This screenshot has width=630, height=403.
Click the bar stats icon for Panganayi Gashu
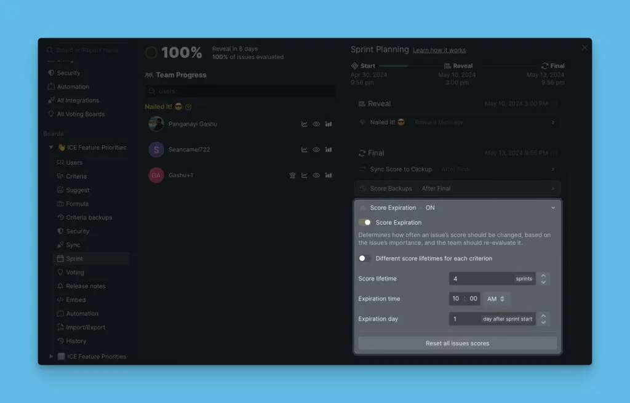click(x=329, y=124)
